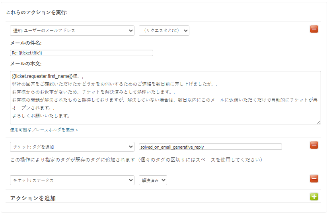
Task: Click the これらのアクションを実行 section heading
Action: tap(37, 12)
